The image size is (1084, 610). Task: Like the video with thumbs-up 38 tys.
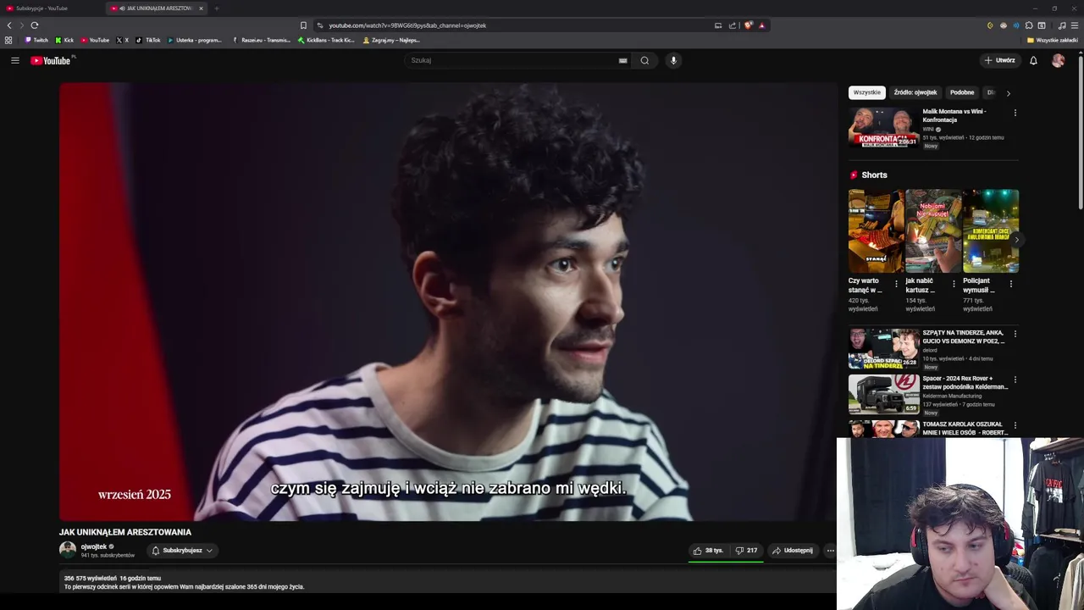coord(708,551)
